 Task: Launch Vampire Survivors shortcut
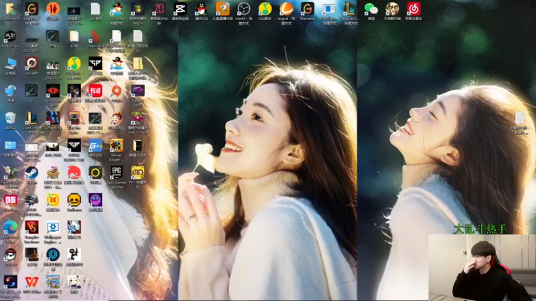31,227
